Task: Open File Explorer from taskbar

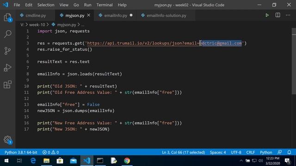Action: (x=46, y=161)
